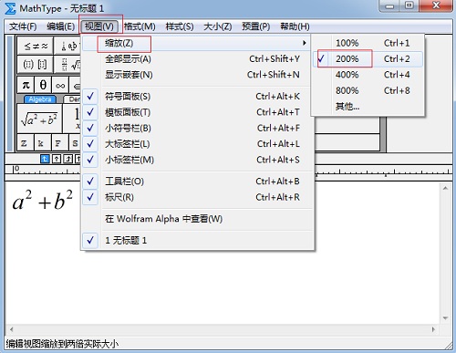Open the relational symbols palette (≤≠≈)
This screenshot has height=353, width=456.
coord(36,46)
